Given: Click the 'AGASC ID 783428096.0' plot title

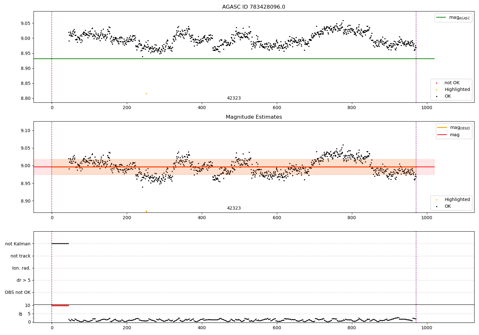Looking at the screenshot, I should (x=254, y=7).
